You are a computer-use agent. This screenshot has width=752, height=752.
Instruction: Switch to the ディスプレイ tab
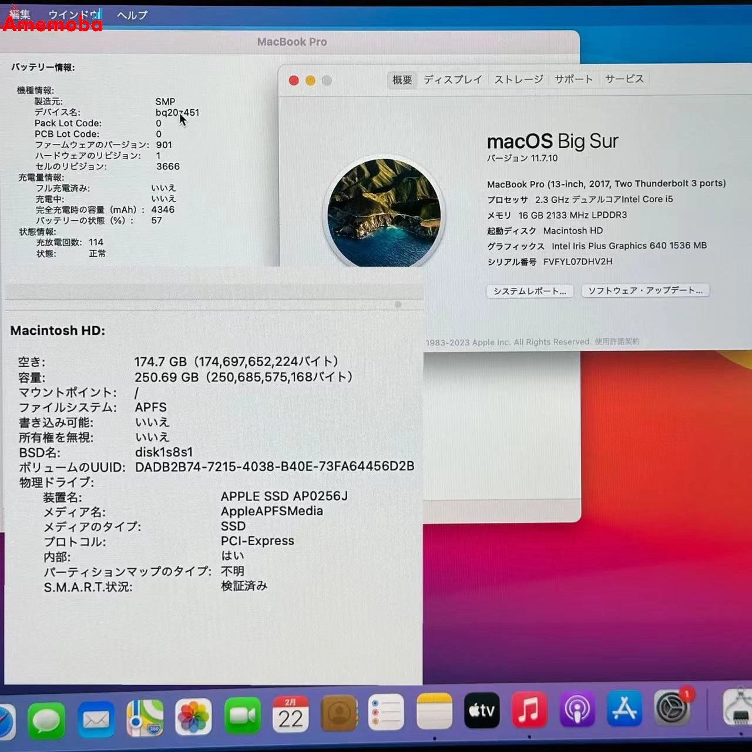coord(452,78)
